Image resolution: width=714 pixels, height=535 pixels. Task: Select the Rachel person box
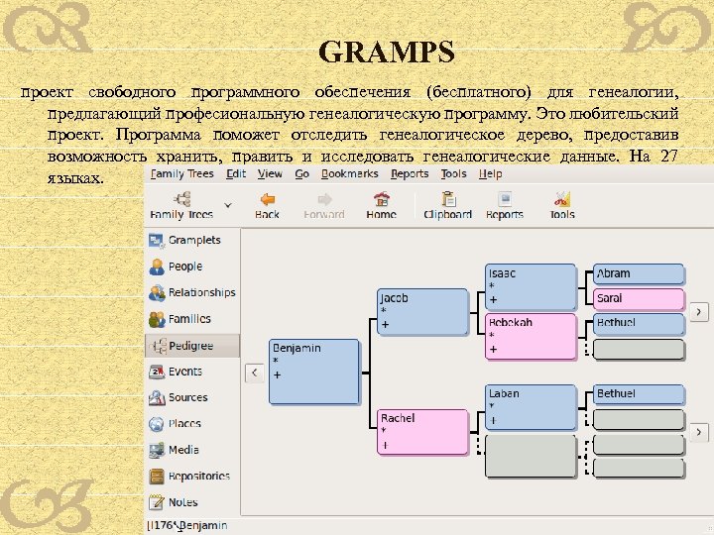422,432
